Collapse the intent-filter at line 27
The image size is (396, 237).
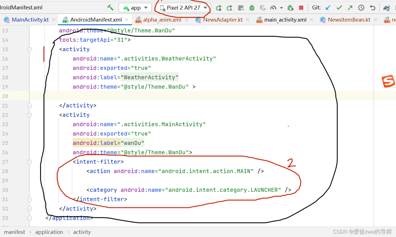[x=29, y=162]
